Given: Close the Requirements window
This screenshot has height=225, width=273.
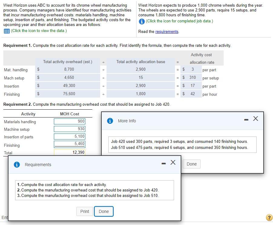Looking at the screenshot, I should click(173, 162).
